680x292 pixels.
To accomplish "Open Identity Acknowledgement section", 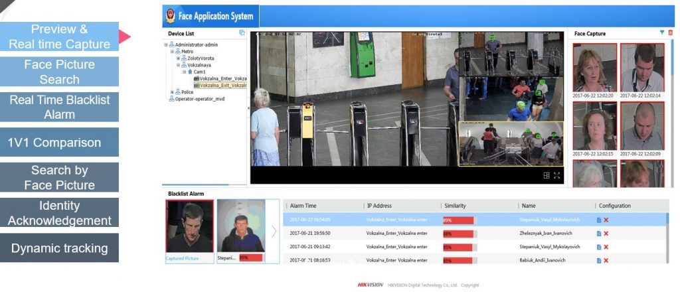I will [x=59, y=213].
